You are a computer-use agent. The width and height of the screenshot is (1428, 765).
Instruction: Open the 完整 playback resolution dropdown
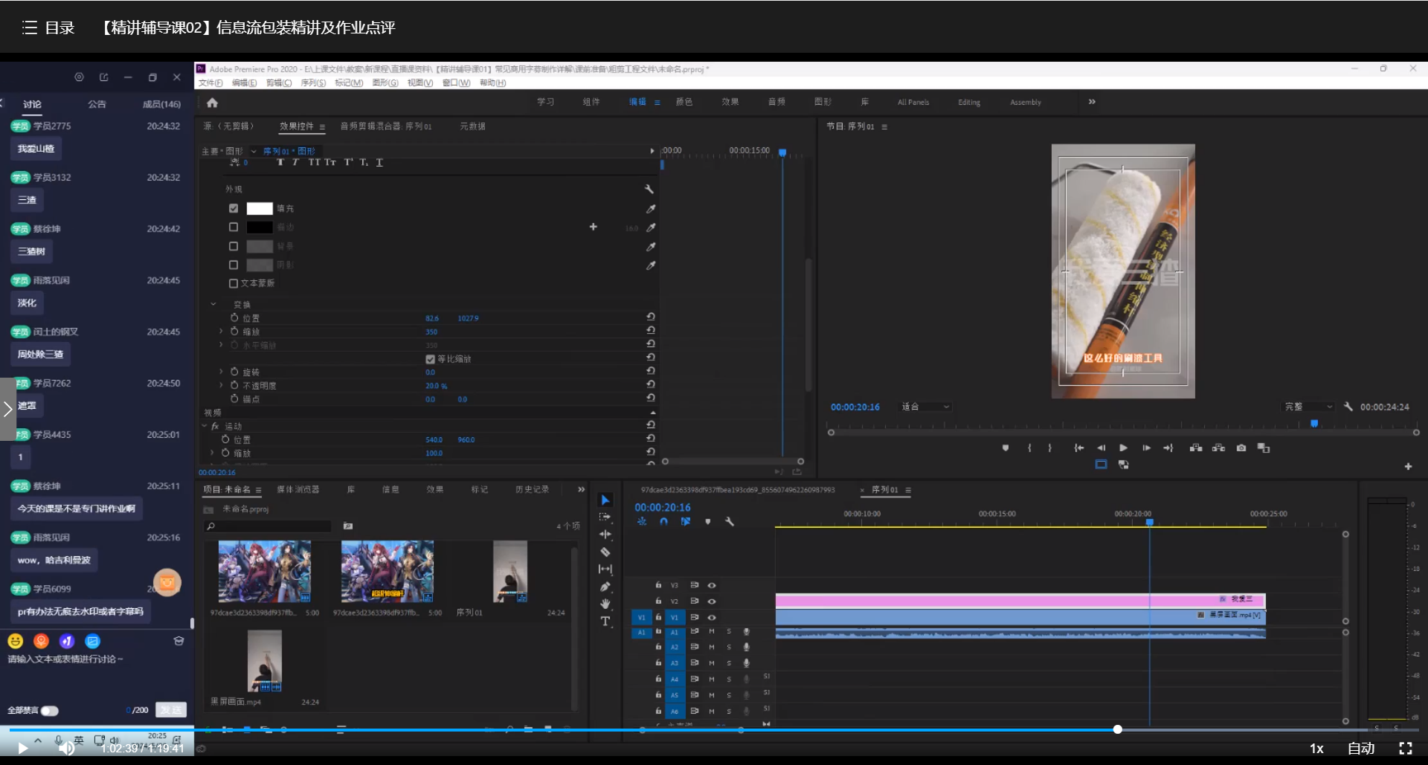coord(1309,407)
